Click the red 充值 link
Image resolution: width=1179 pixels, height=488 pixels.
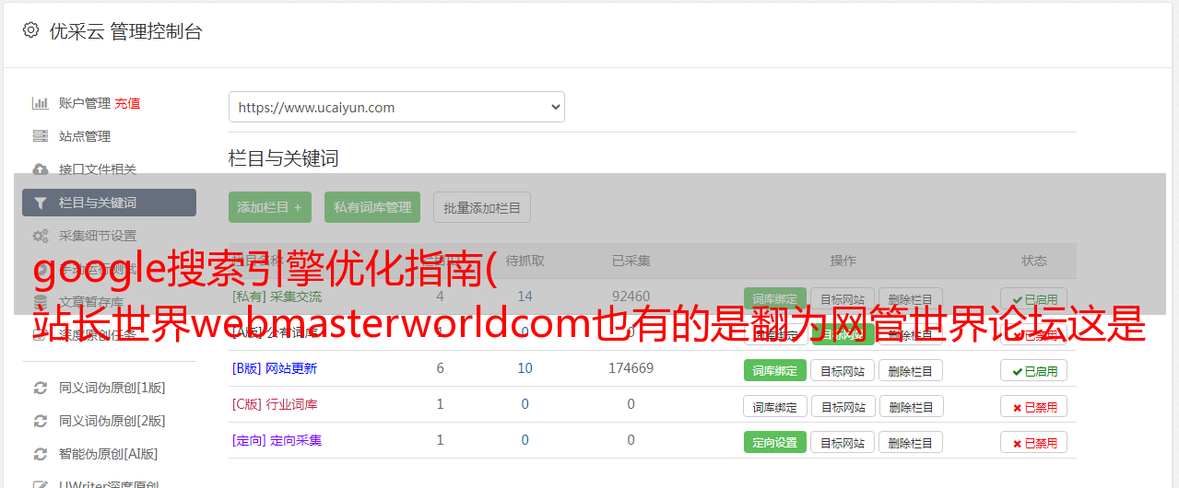pos(128,103)
